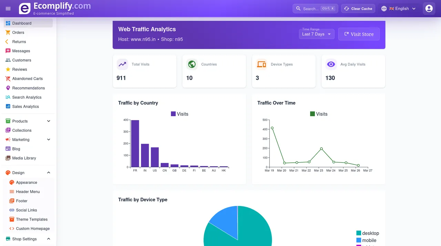Click the Clear Cache button

pyautogui.click(x=358, y=8)
